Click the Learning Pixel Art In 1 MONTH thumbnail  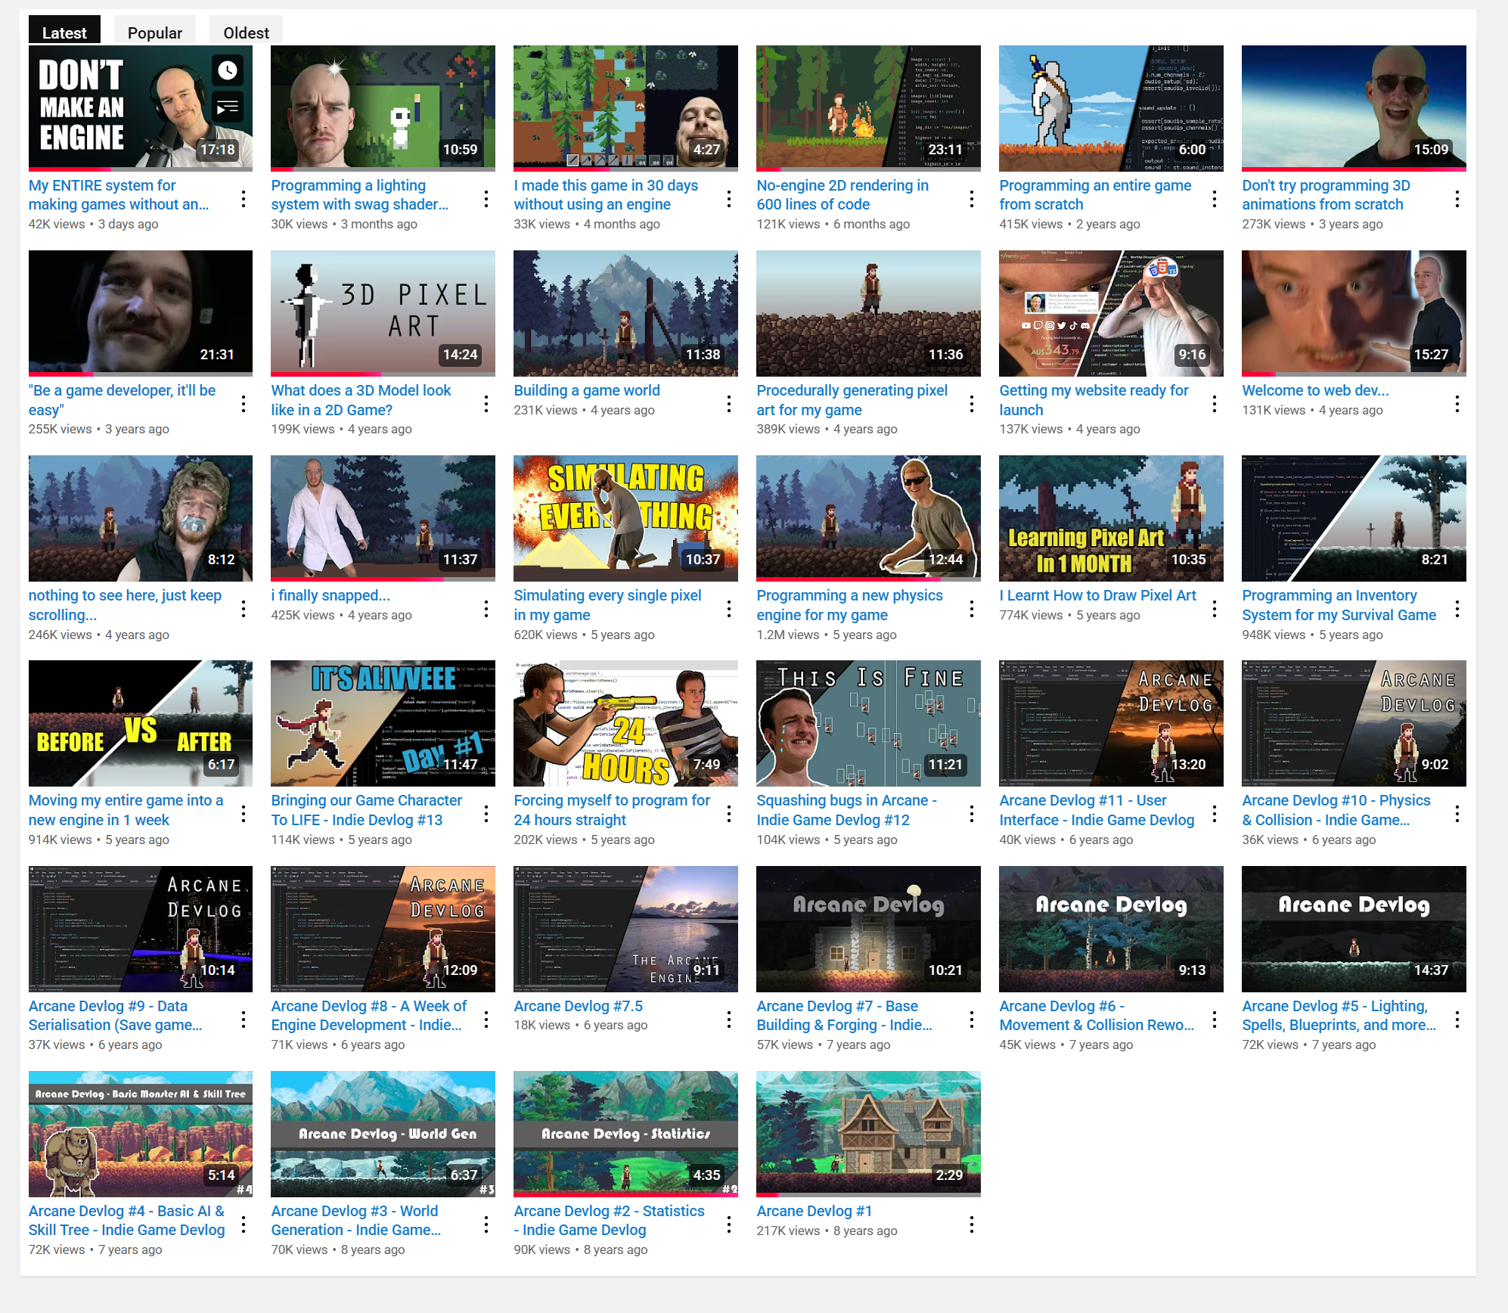click(1112, 518)
